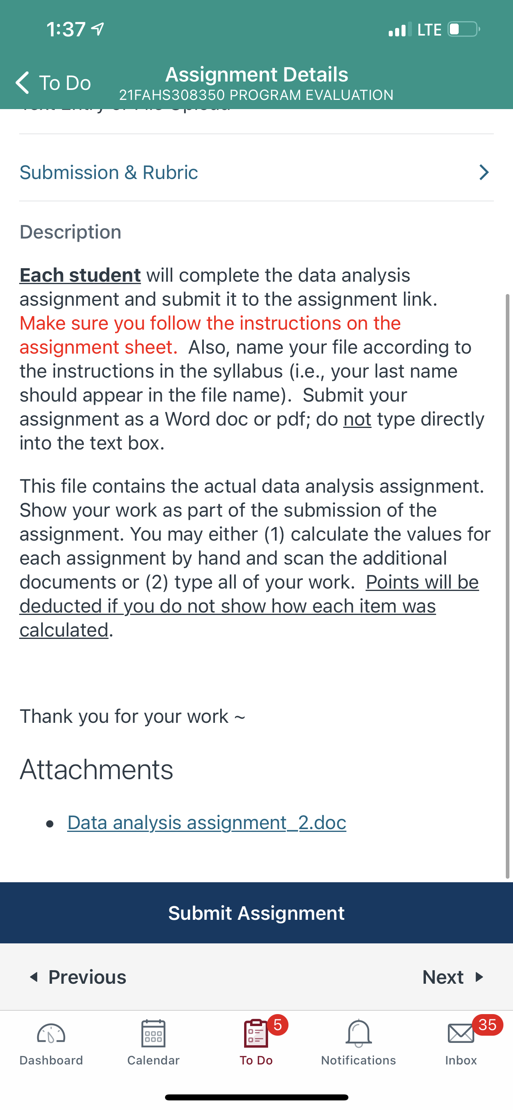Open the Dashboard speedometer icon

(x=51, y=1033)
